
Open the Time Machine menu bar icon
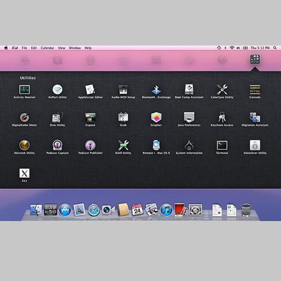[219, 48]
